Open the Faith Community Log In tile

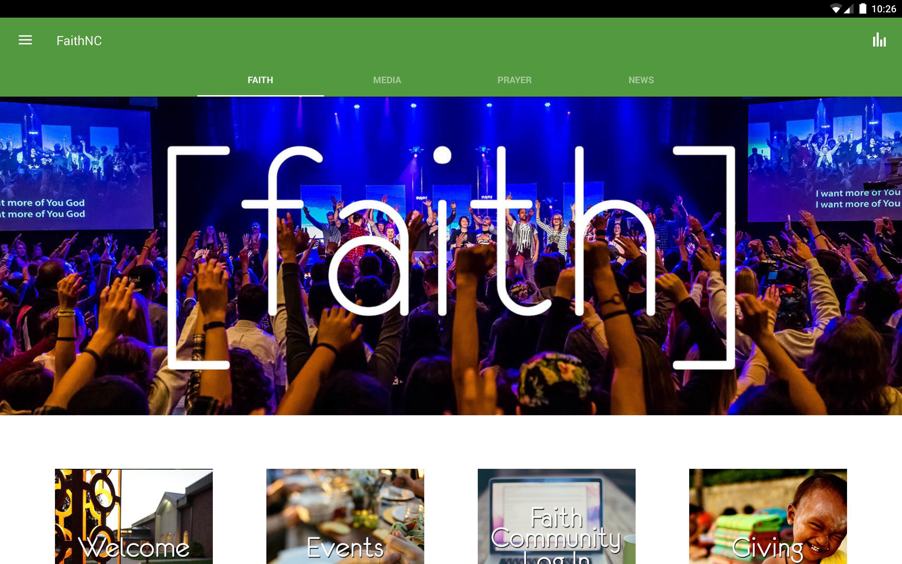click(x=556, y=516)
